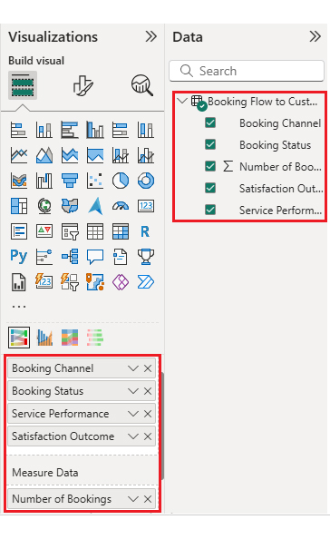This screenshot has width=330, height=539.
Task: Select the donut chart visual
Action: [146, 181]
